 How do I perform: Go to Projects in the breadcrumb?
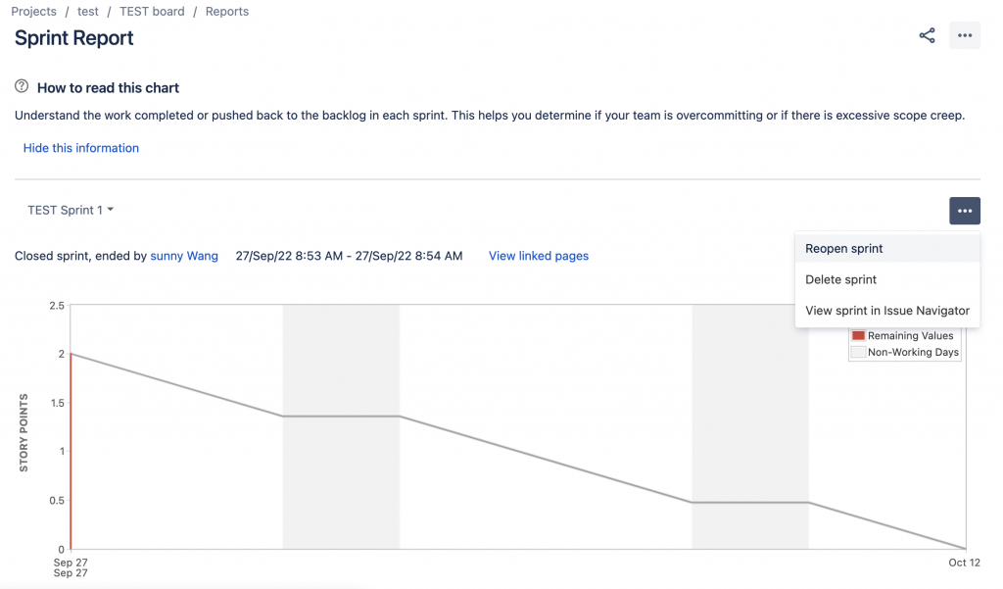pos(33,12)
